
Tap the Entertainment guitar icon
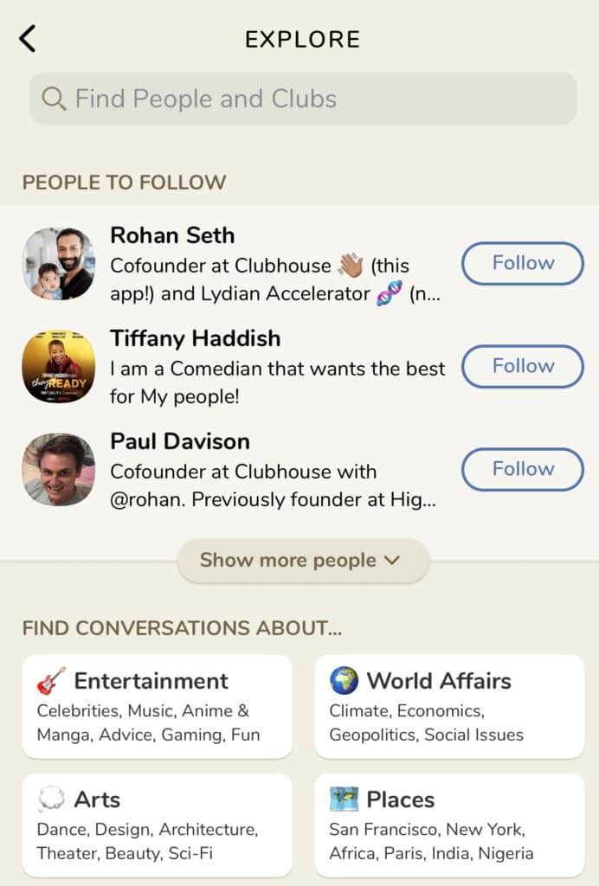(x=51, y=680)
